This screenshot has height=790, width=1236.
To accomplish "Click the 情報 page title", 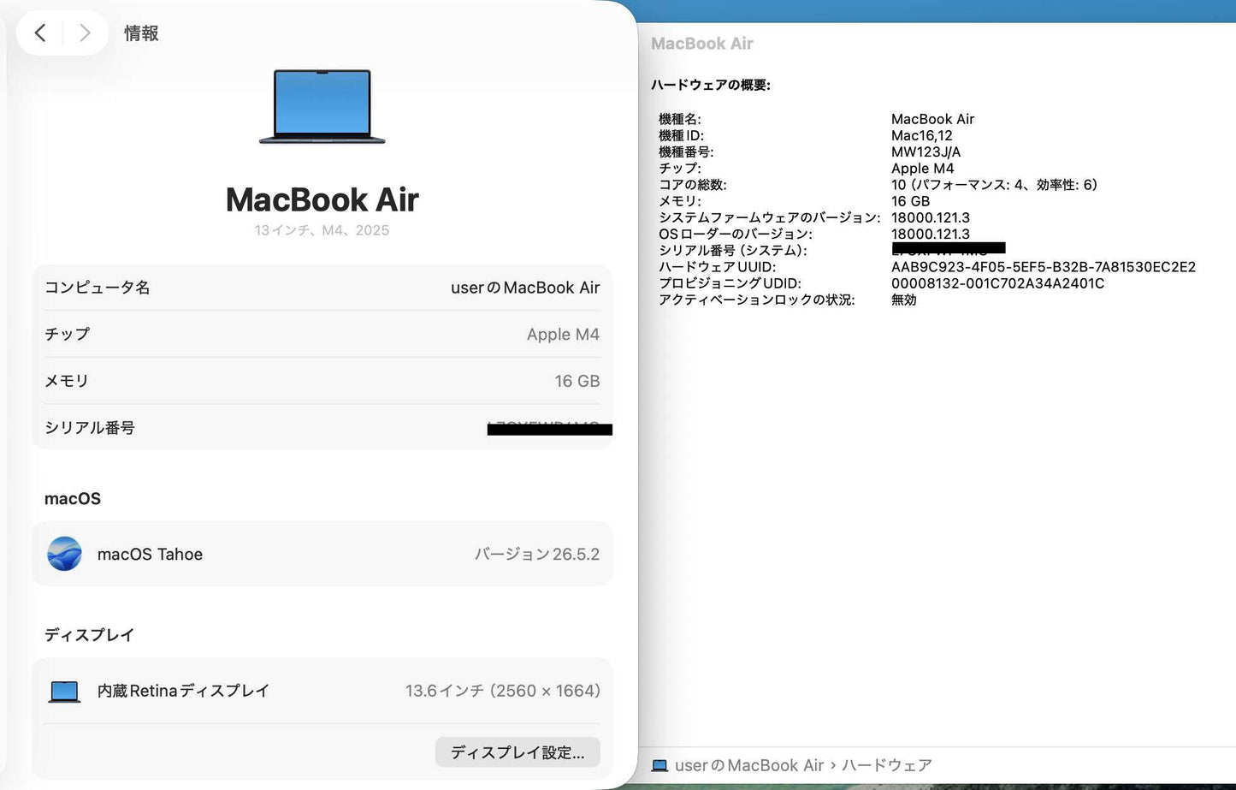I will pyautogui.click(x=141, y=33).
